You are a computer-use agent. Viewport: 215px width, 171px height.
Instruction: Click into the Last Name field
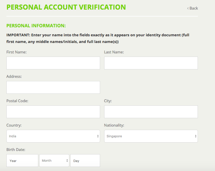tap(151, 63)
